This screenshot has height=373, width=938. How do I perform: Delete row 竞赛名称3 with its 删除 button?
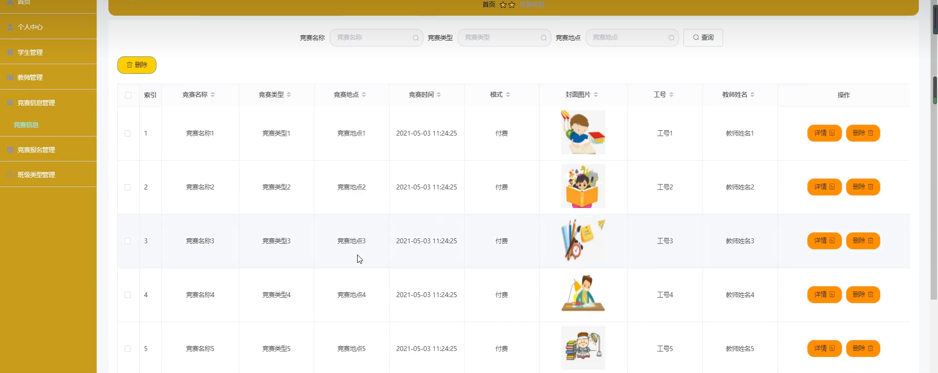[x=863, y=241]
